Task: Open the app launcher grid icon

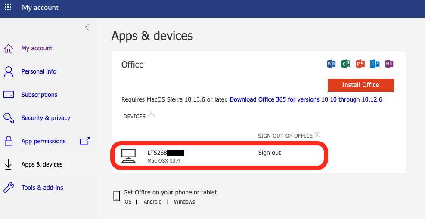Action: pos(8,7)
